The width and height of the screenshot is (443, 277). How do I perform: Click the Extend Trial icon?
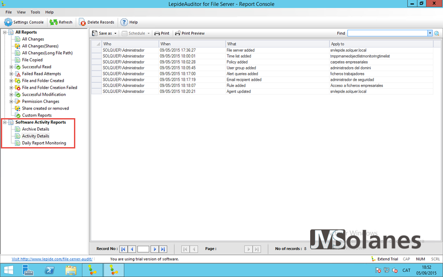tap(373, 259)
